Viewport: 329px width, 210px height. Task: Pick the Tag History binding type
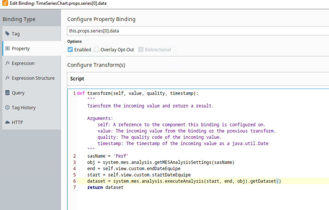click(31, 108)
